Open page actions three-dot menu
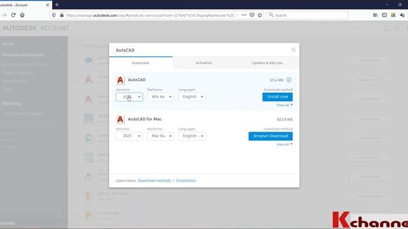The height and width of the screenshot is (229, 408). pyautogui.click(x=244, y=15)
